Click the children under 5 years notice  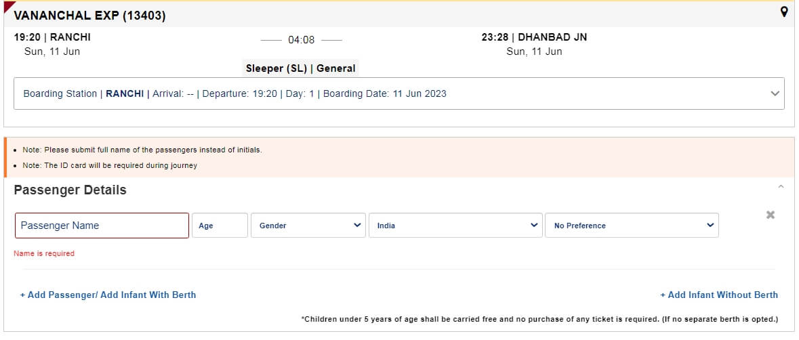(x=540, y=319)
